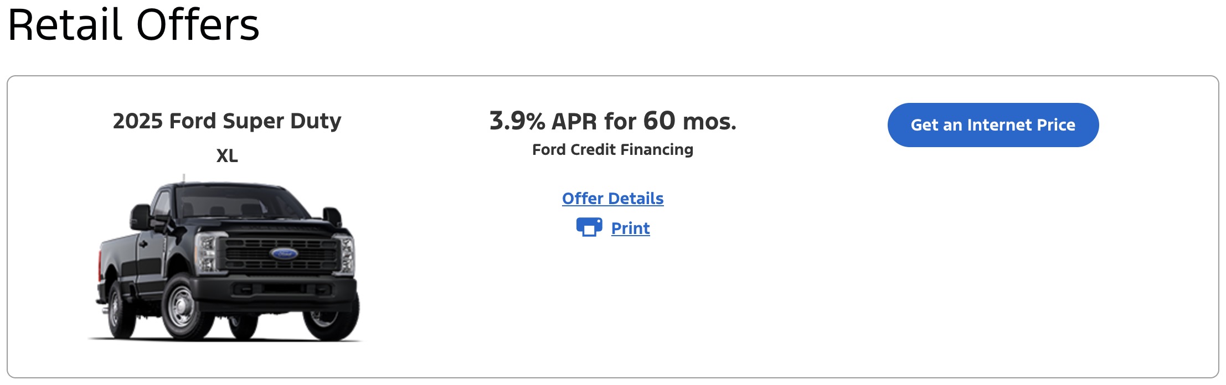Click the Print link text
1226x385 pixels.
coord(630,228)
